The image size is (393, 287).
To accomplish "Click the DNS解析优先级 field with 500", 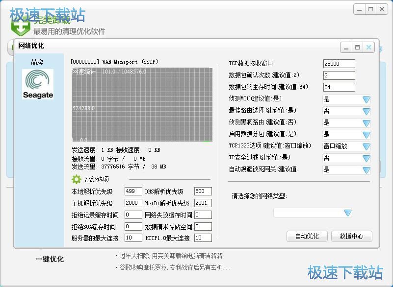I will [x=203, y=191].
